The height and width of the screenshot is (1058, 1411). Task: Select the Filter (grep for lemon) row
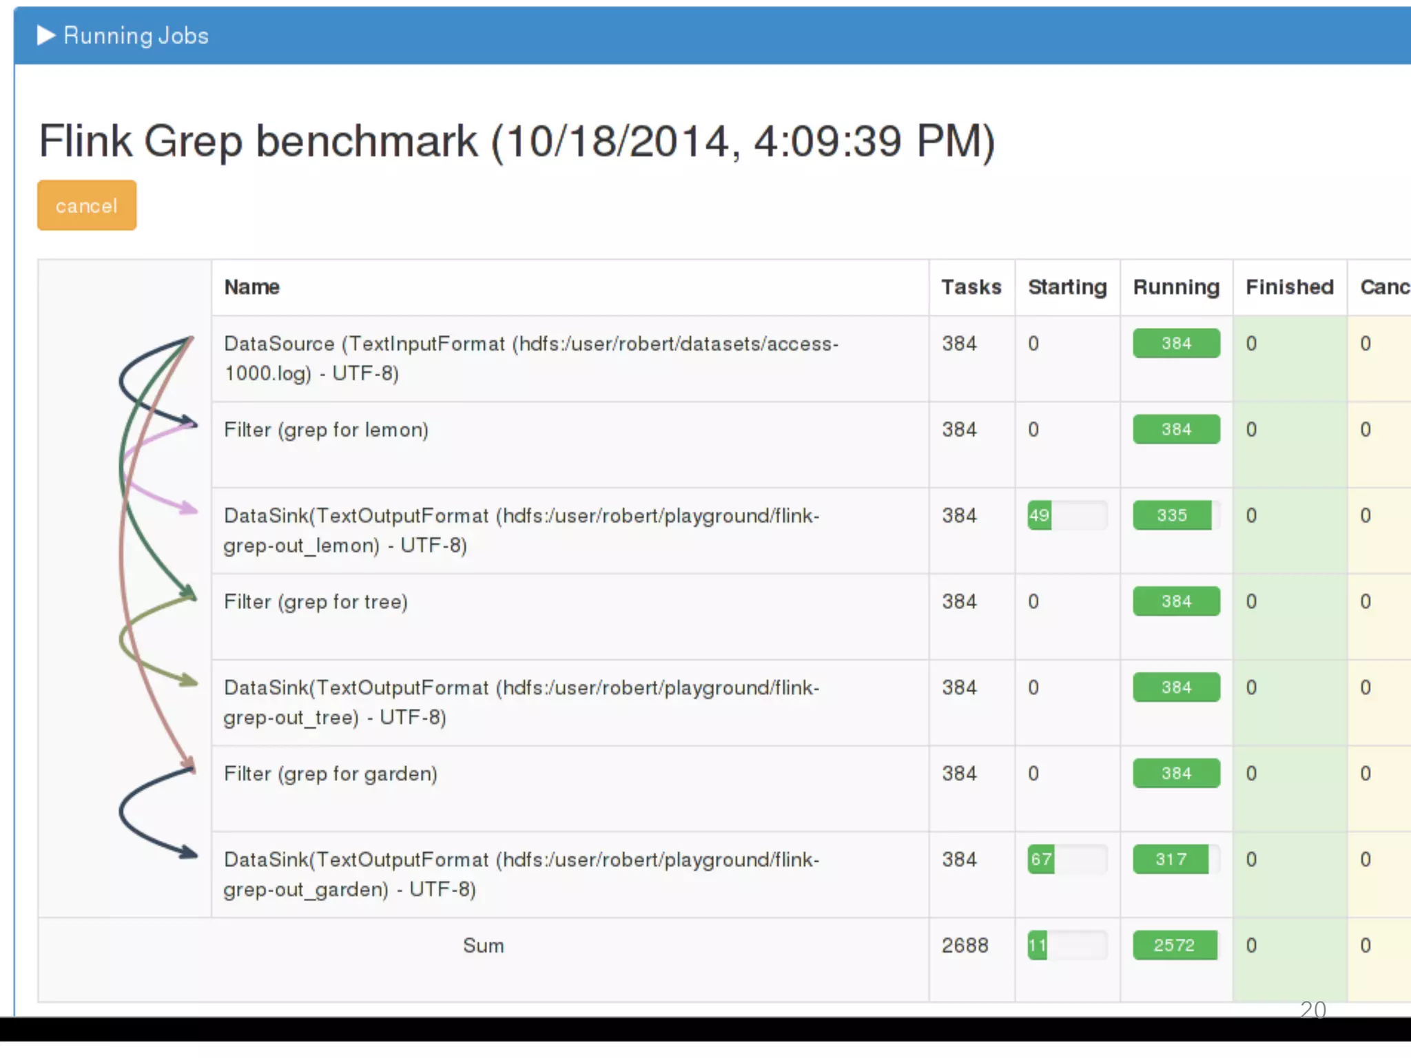[x=326, y=430]
